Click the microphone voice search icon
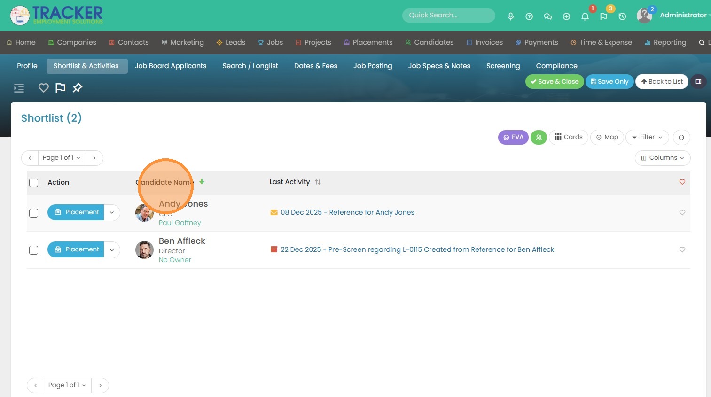711x397 pixels. tap(510, 16)
